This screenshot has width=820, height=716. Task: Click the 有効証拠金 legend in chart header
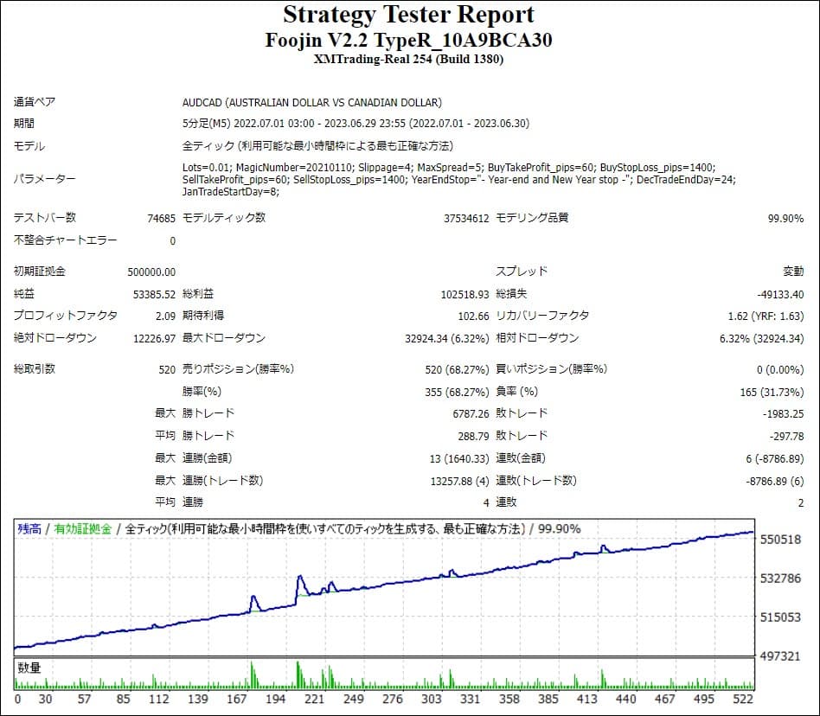point(83,529)
